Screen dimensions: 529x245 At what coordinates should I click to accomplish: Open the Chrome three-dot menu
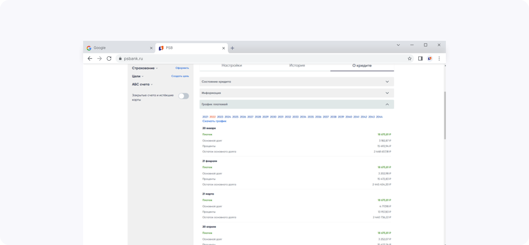[439, 59]
